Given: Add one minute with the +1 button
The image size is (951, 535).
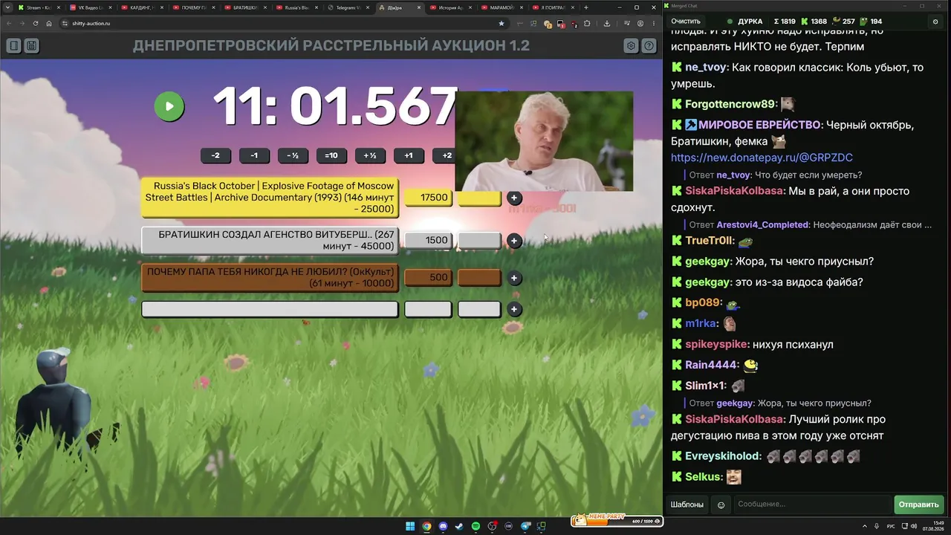Looking at the screenshot, I should click(x=409, y=155).
